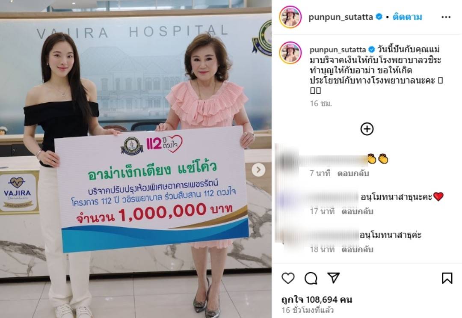View the ถูกใจ 108,694 คน likes list
The image size is (462, 318).
click(317, 300)
